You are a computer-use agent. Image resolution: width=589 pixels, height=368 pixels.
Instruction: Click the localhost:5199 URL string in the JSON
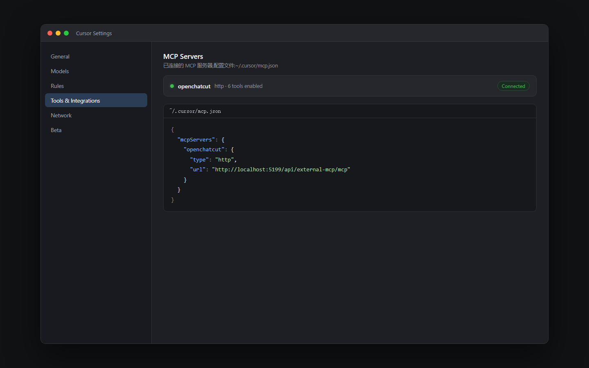pos(281,170)
